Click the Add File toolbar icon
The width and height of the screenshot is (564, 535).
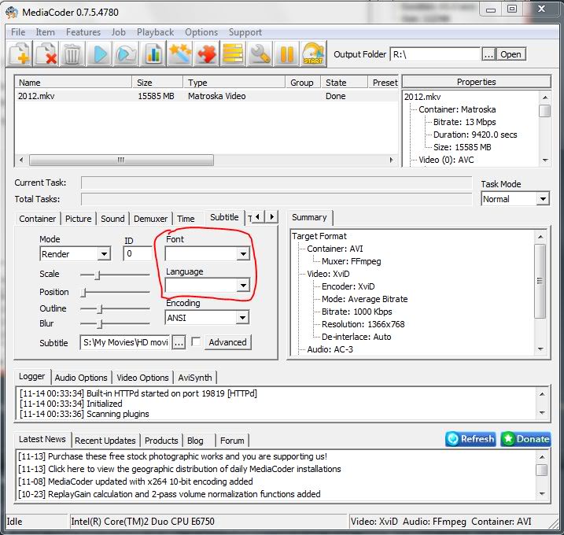(x=20, y=54)
